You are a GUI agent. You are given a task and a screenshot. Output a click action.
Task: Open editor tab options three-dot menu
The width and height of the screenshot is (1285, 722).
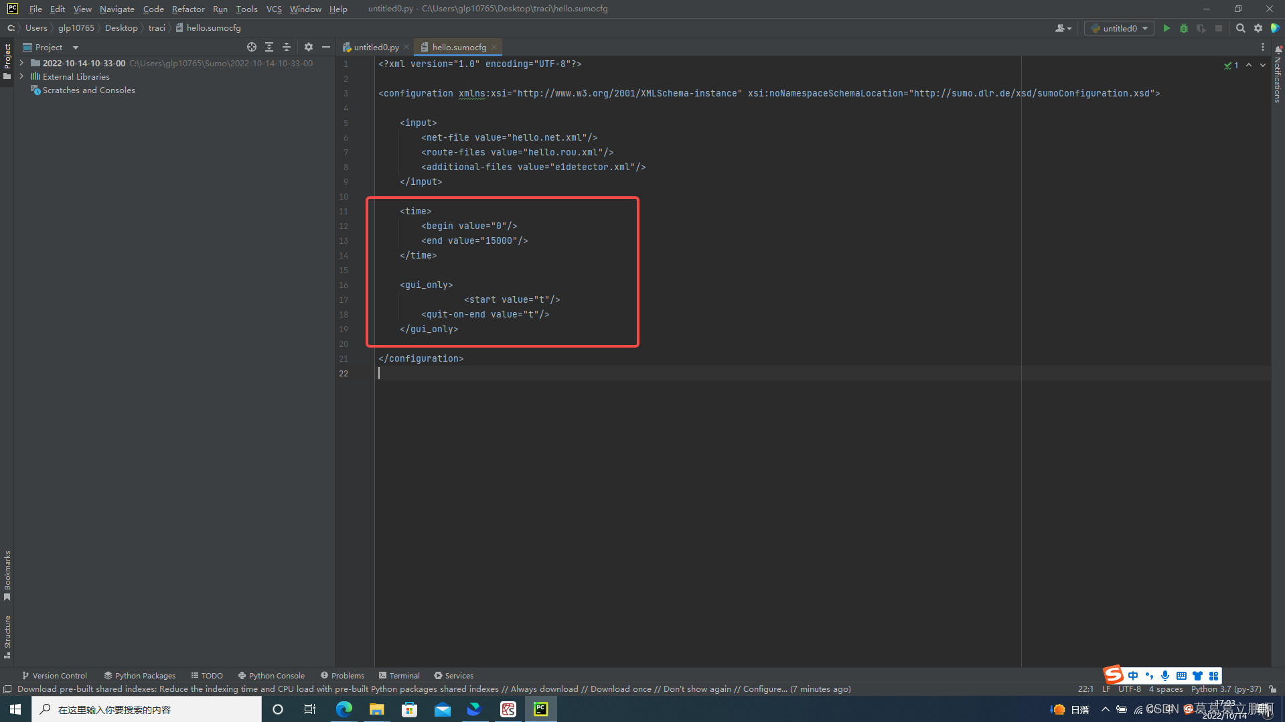click(1263, 47)
